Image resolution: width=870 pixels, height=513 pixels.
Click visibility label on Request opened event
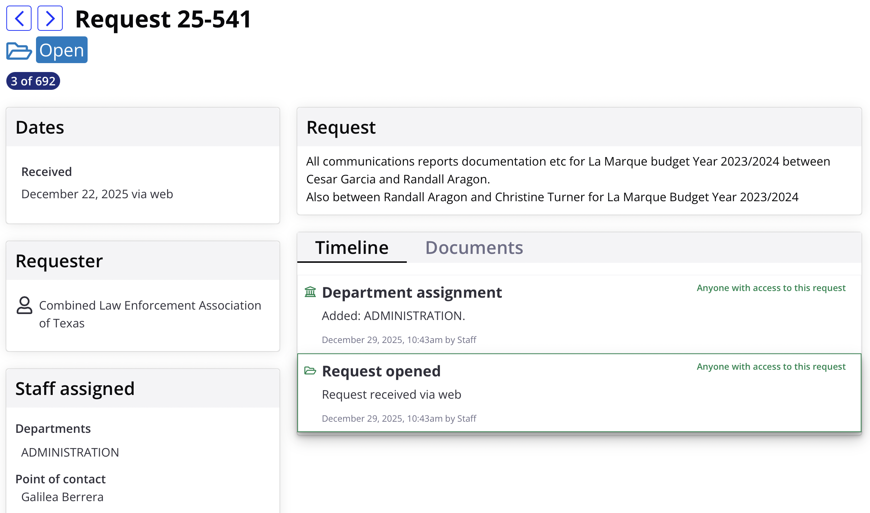tap(771, 367)
